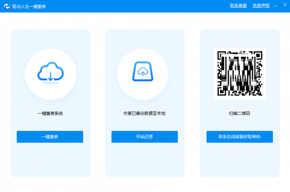Click the 一键重装系统 label
Viewport: 290px width, 192px height.
pyautogui.click(x=50, y=113)
